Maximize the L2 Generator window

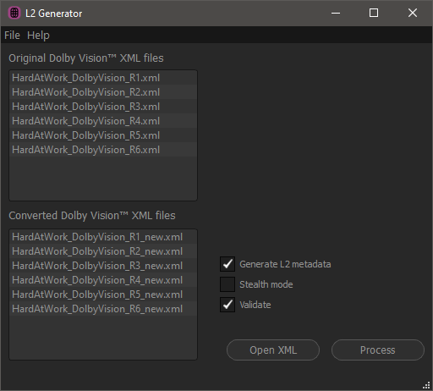tap(374, 13)
